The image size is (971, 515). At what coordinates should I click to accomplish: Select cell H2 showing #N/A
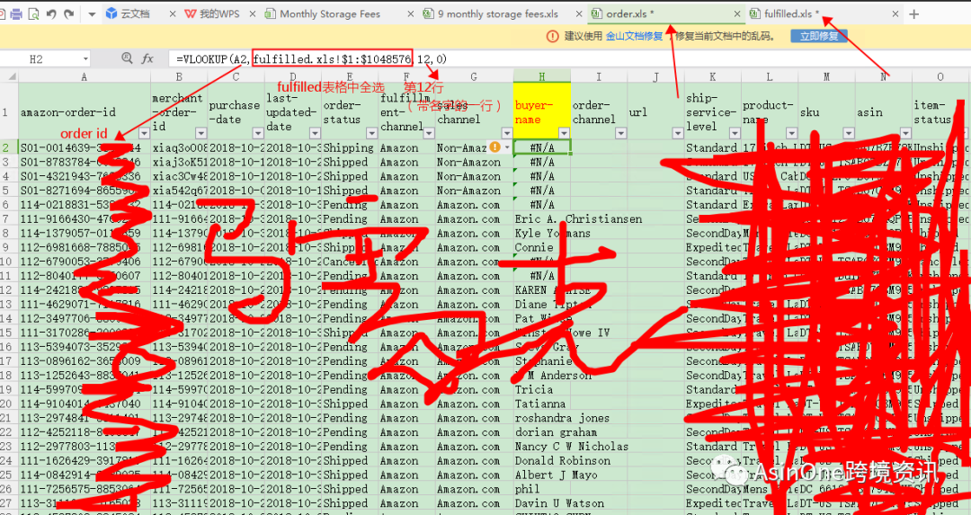542,147
